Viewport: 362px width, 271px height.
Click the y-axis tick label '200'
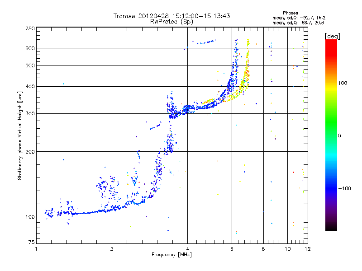point(30,152)
